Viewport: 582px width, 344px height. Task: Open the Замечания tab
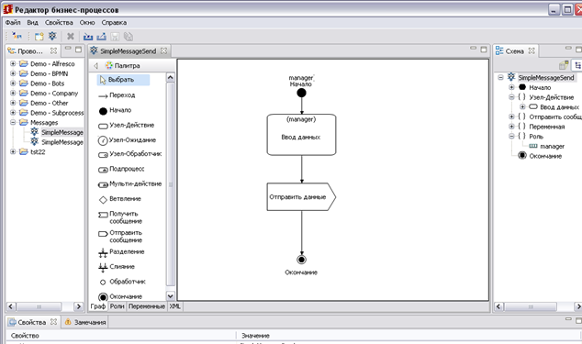click(x=85, y=322)
